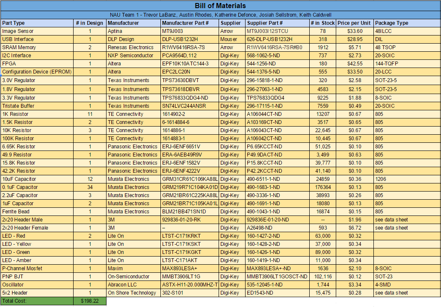Click the NAU Team 1 subtitle row
The height and width of the screenshot is (307, 441).
(221, 15)
